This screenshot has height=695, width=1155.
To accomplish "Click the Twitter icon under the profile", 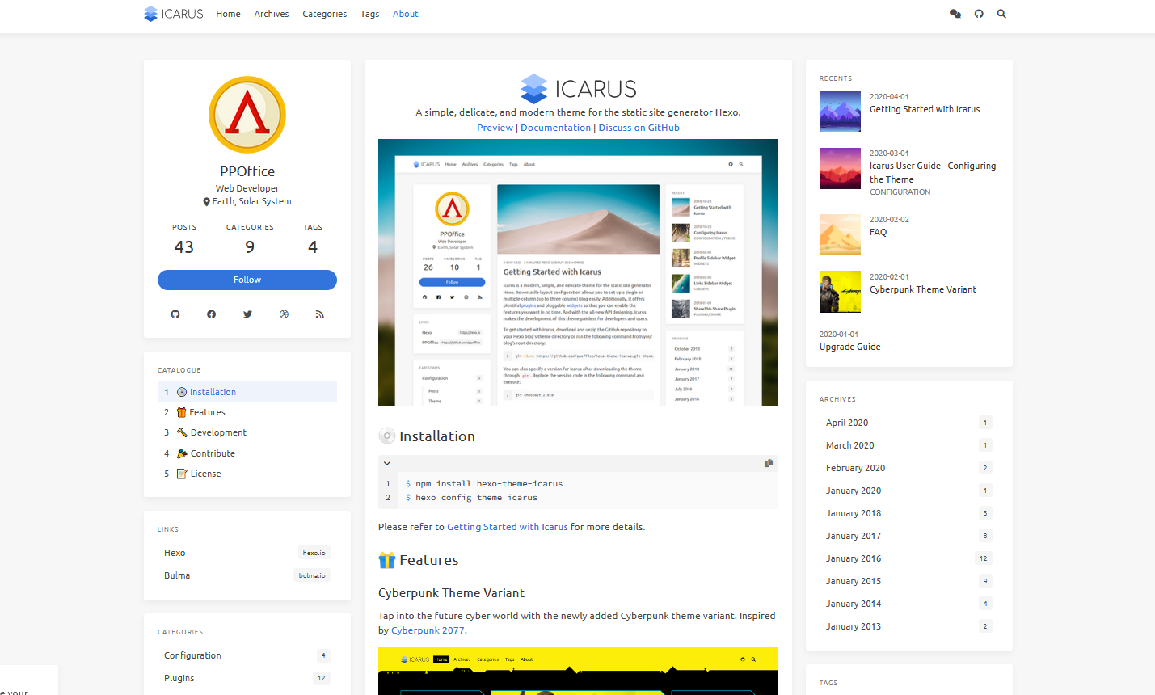I will [247, 314].
